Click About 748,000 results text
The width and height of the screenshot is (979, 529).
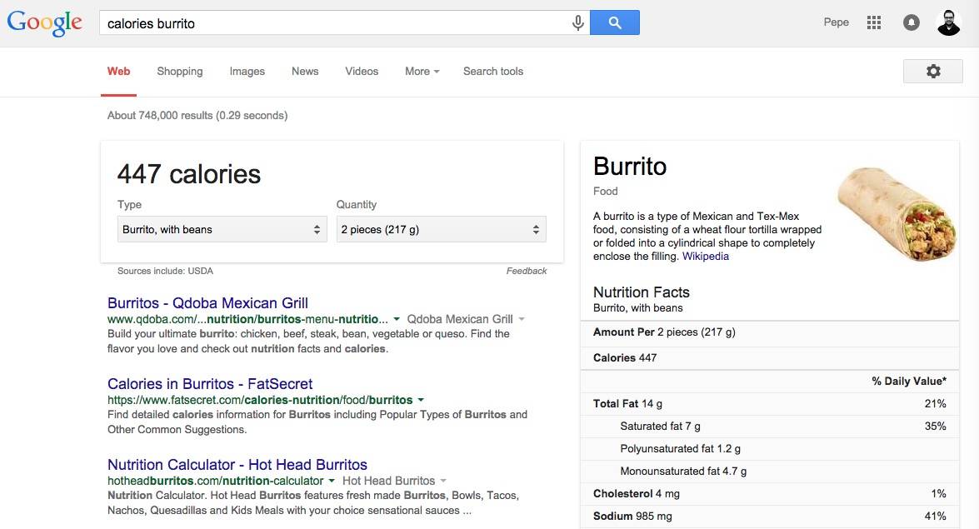197,116
